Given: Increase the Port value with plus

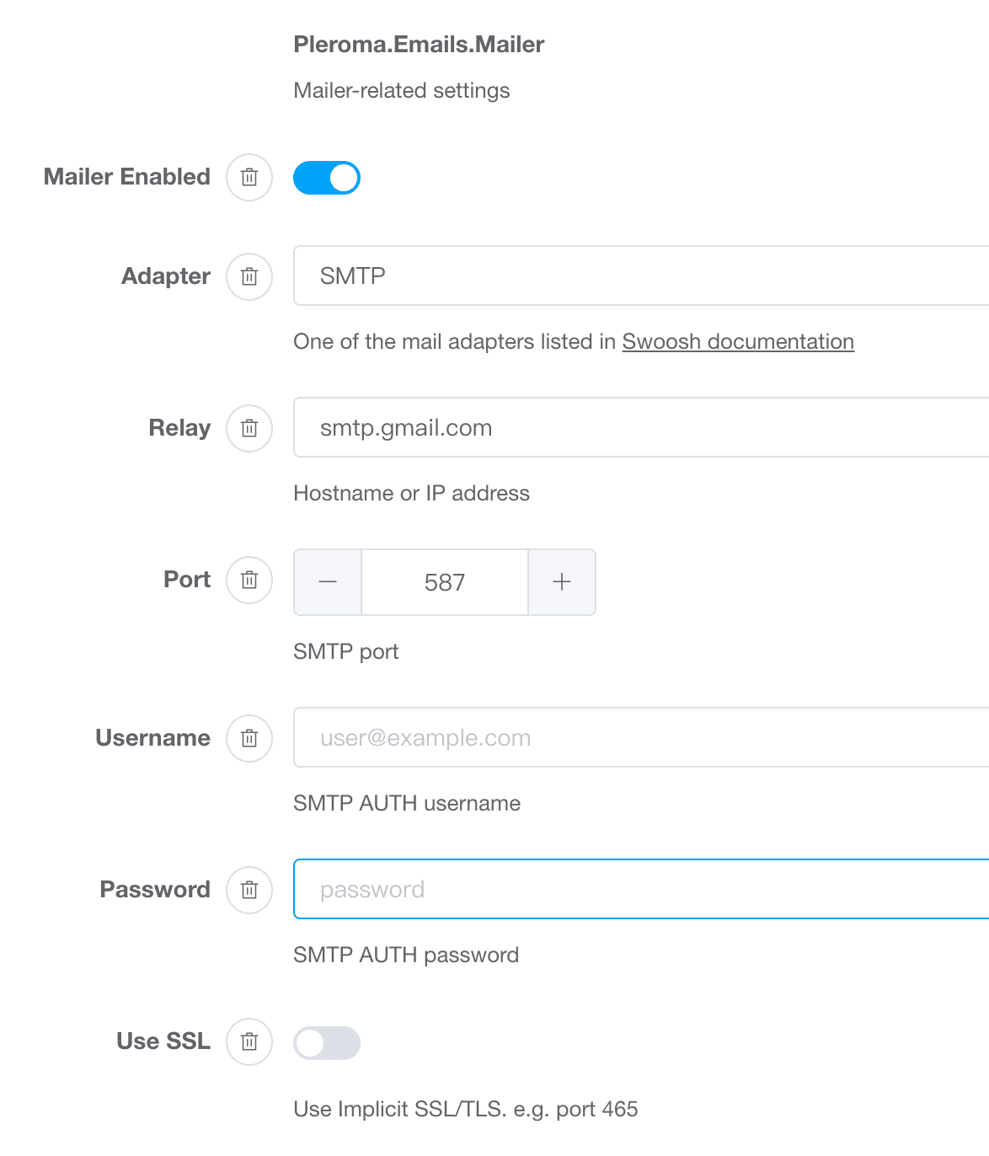Looking at the screenshot, I should [562, 582].
